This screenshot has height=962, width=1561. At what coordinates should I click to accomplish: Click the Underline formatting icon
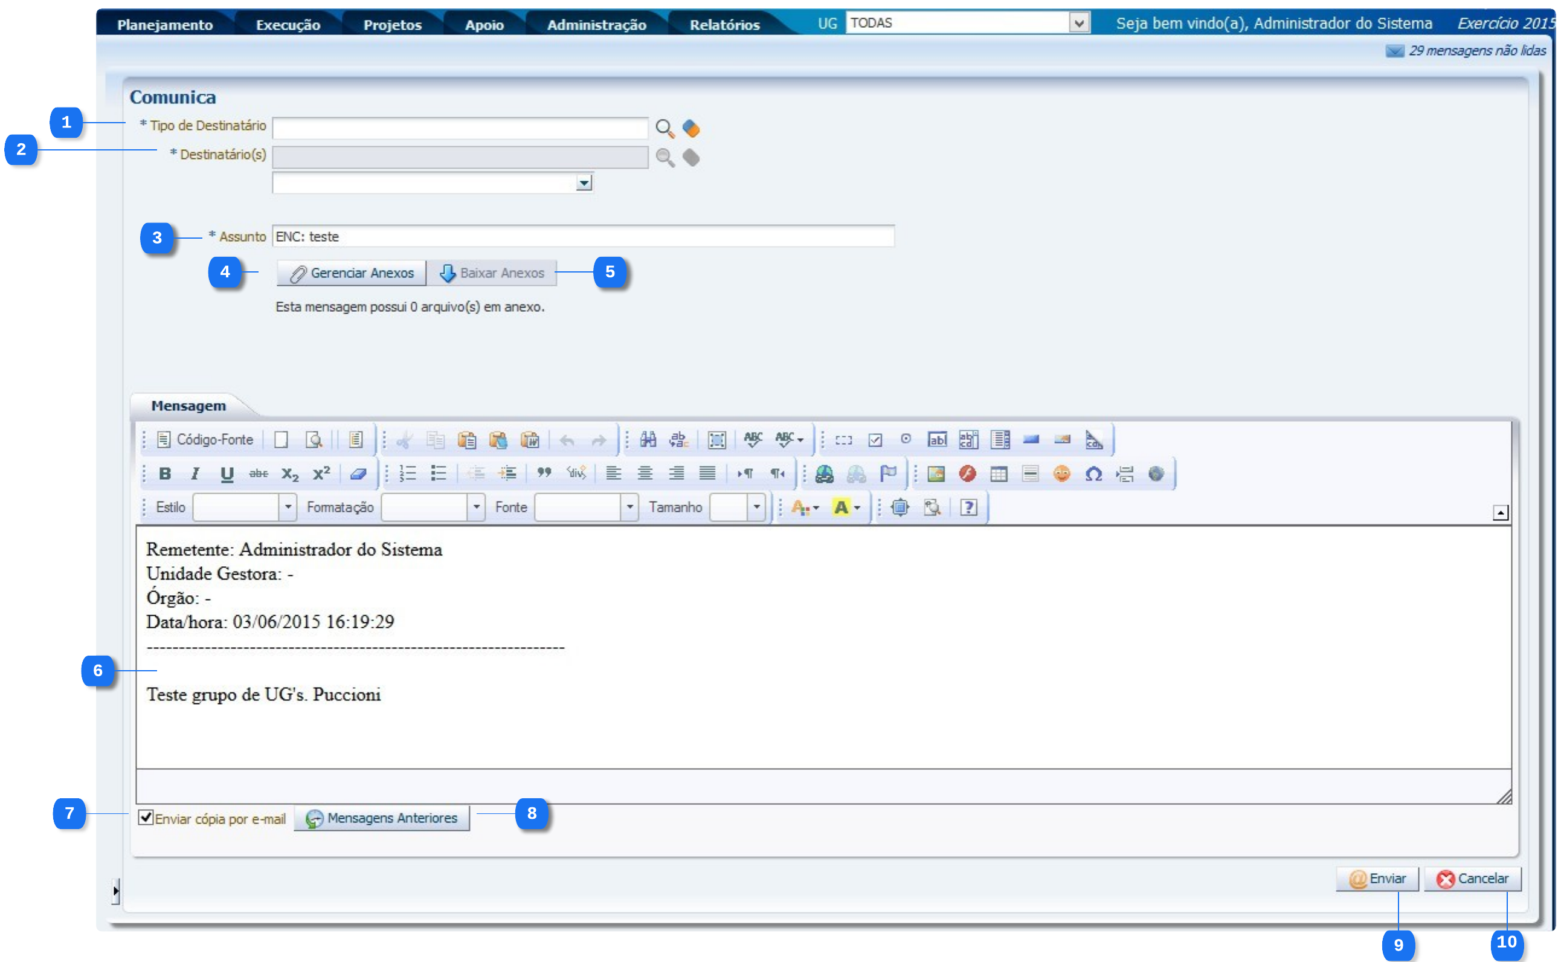227,473
